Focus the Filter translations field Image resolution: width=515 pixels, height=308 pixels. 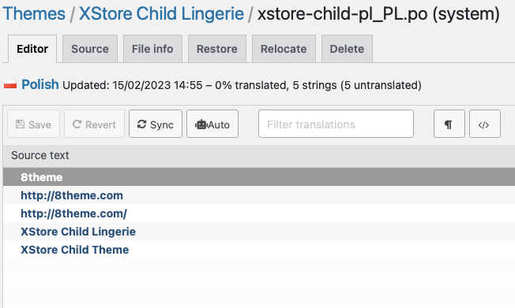336,124
